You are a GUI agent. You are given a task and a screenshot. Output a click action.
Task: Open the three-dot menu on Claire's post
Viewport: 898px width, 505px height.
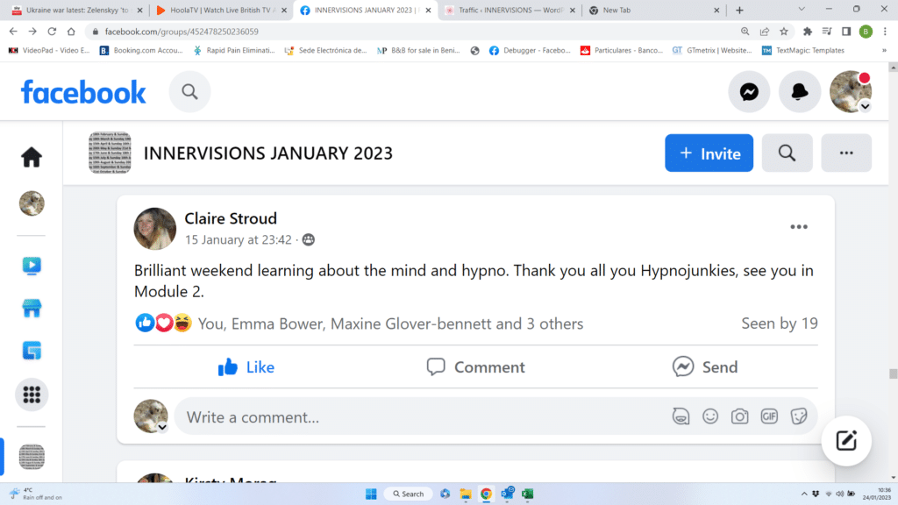click(798, 227)
